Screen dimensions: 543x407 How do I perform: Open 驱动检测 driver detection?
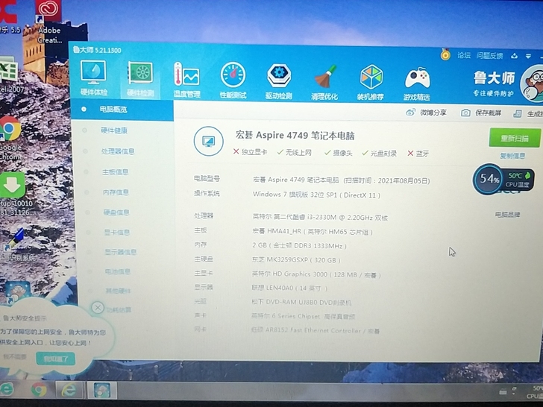pyautogui.click(x=279, y=81)
